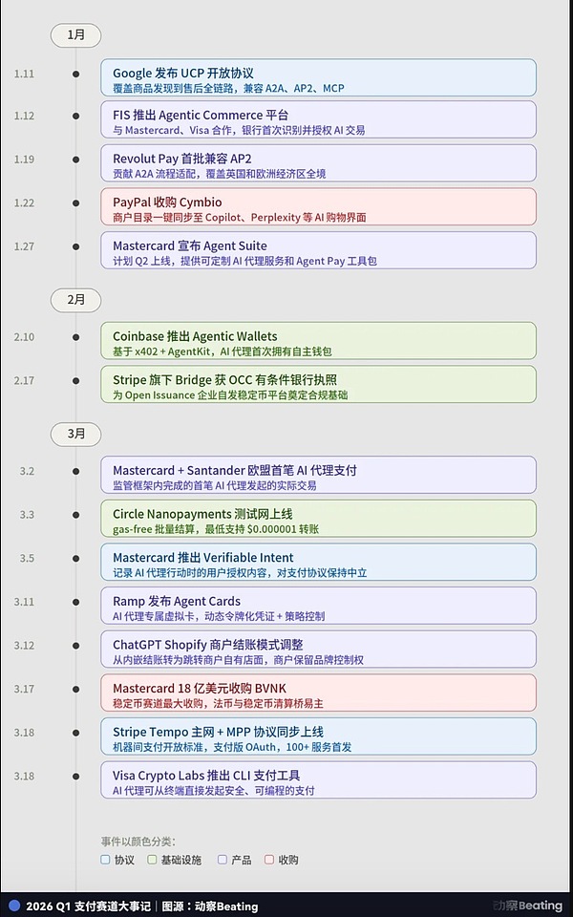Select the 2月 month label
The image size is (573, 917).
(76, 299)
